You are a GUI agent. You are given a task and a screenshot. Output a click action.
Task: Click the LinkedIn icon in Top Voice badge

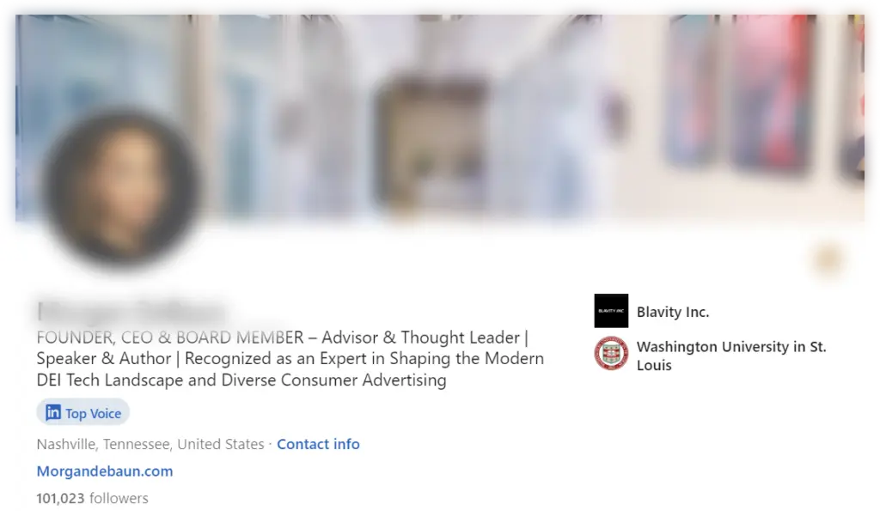pyautogui.click(x=53, y=413)
